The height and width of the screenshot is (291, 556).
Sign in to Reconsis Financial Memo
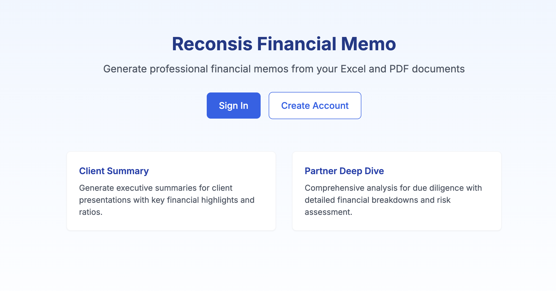click(233, 105)
